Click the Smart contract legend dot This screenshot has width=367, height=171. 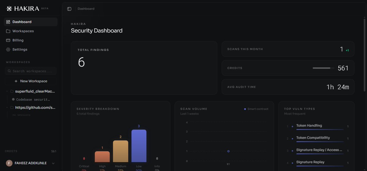coord(245,109)
